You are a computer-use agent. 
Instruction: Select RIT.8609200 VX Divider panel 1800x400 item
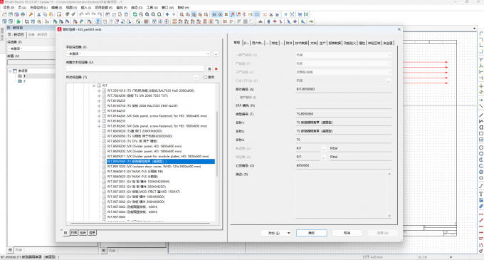point(144,146)
